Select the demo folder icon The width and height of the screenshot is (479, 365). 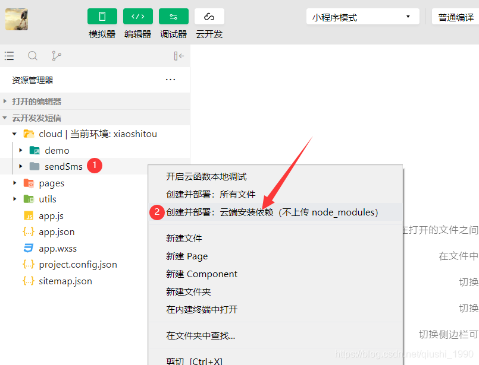pos(35,150)
